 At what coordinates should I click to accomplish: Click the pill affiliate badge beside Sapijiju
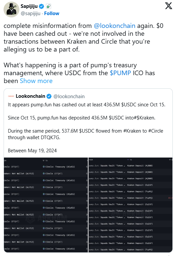click(x=49, y=6)
